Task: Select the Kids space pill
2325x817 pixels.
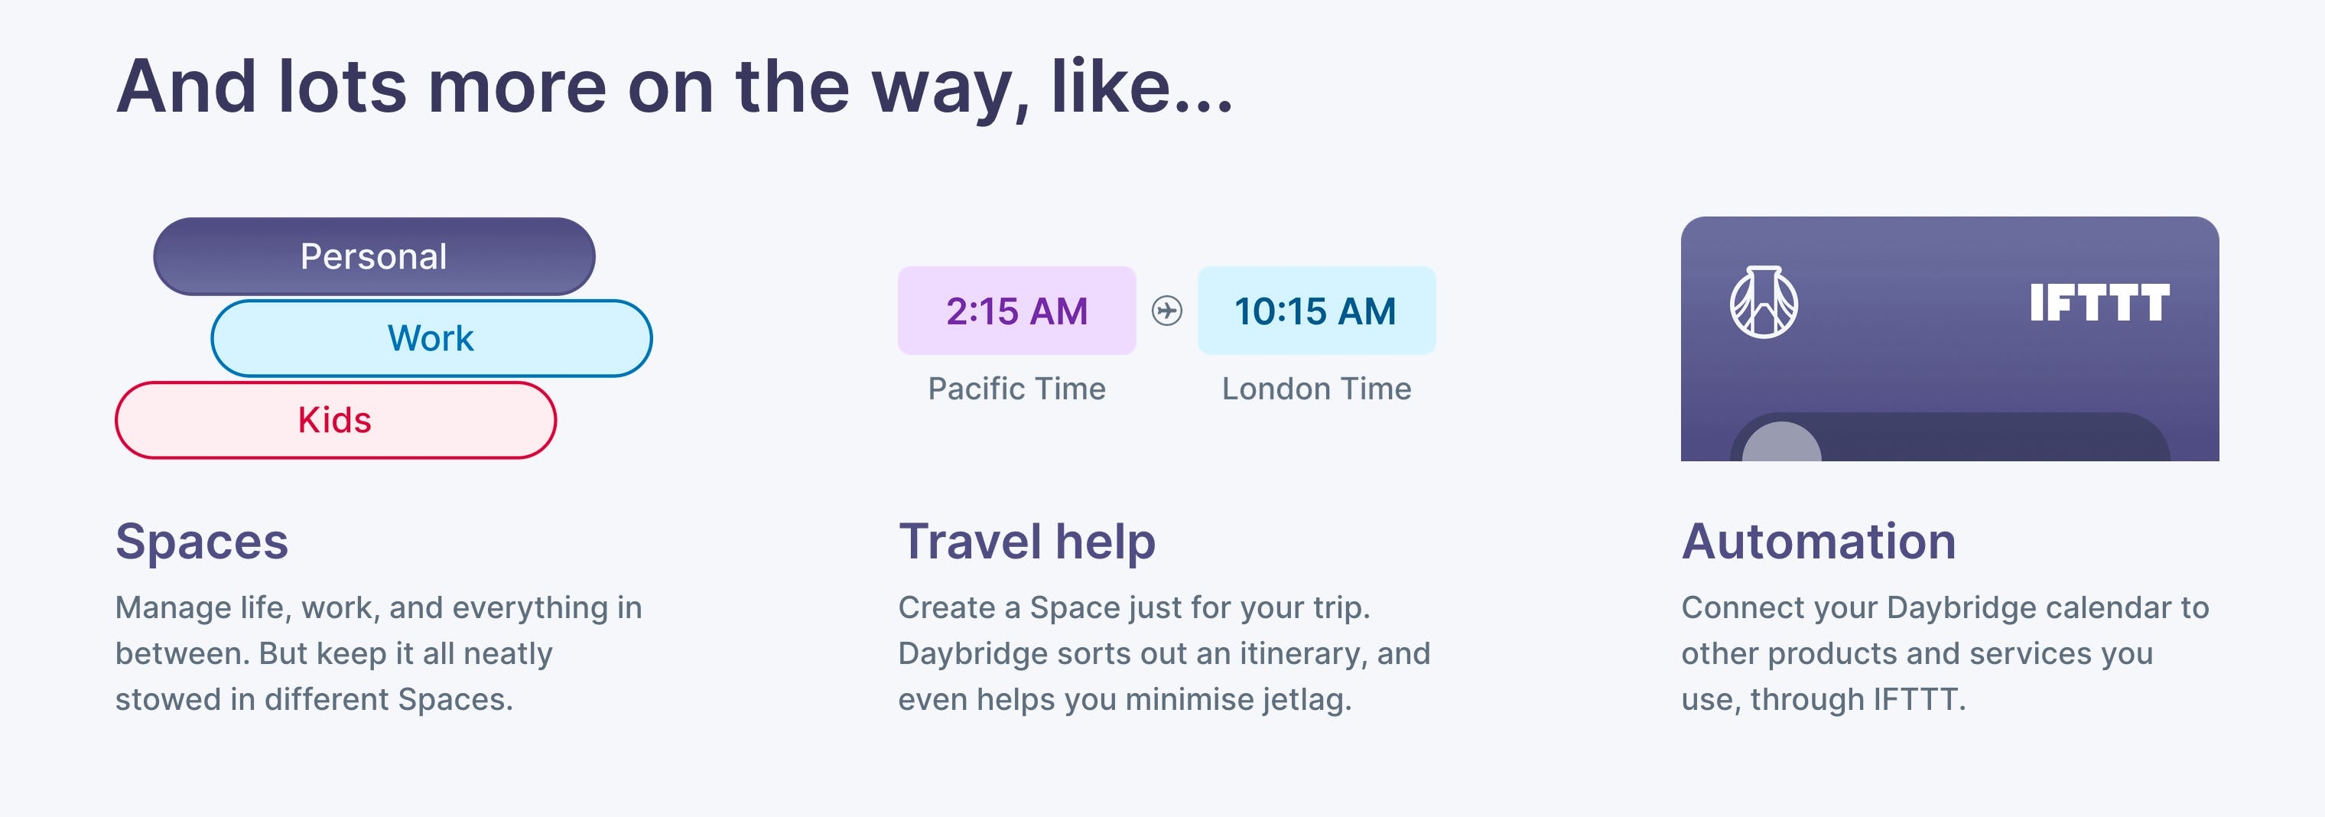Action: [336, 420]
